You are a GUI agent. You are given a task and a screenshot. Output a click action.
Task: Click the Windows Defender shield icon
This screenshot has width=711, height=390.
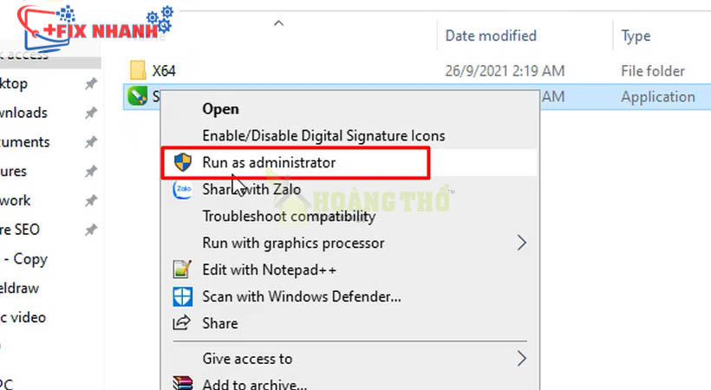tap(183, 296)
